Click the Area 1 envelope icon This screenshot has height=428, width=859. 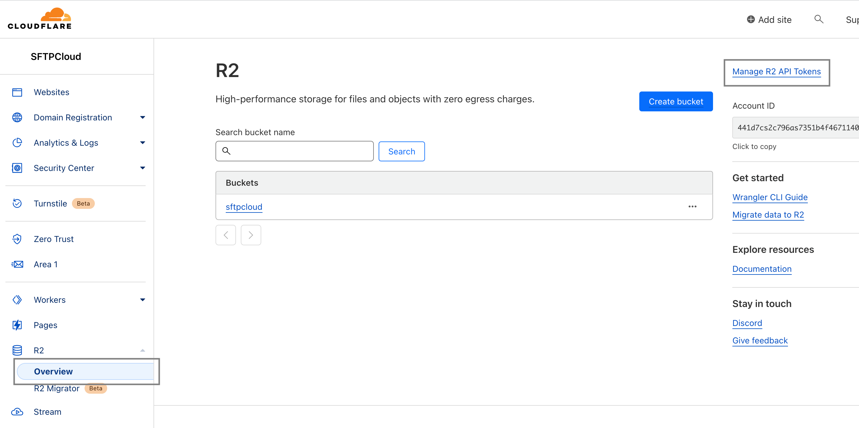(x=17, y=265)
